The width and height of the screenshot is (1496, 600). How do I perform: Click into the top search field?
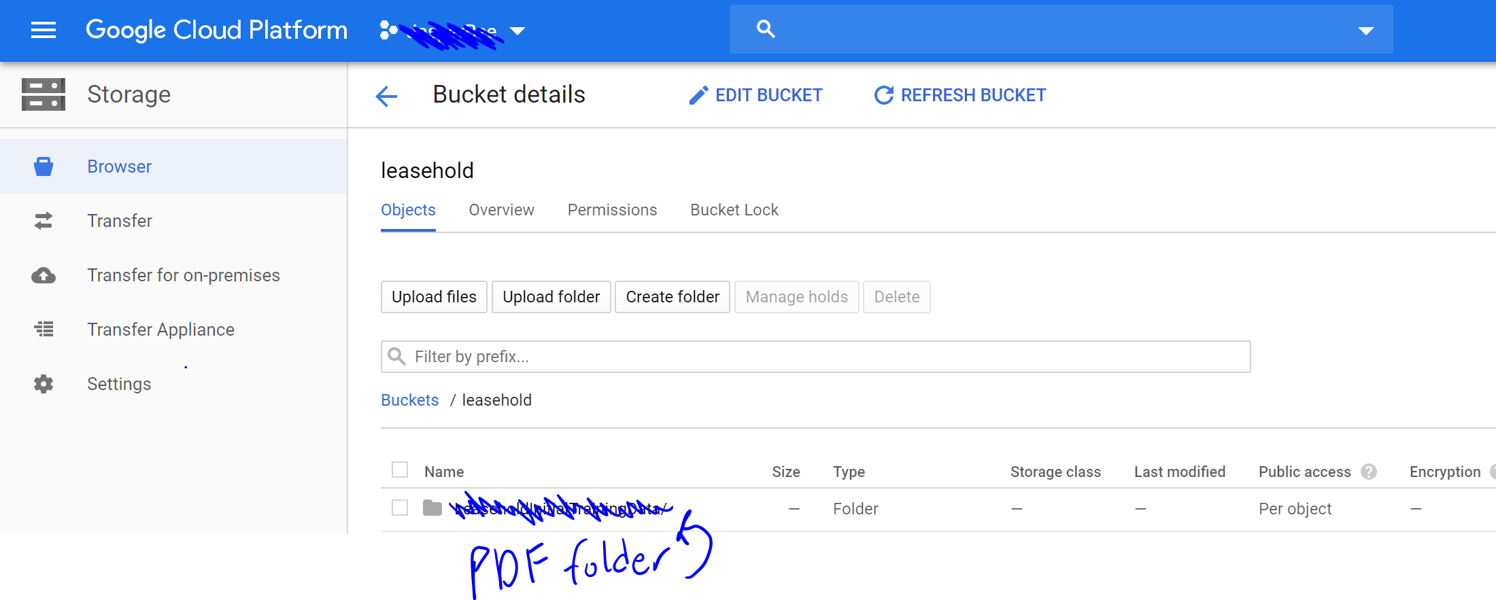click(x=1061, y=29)
